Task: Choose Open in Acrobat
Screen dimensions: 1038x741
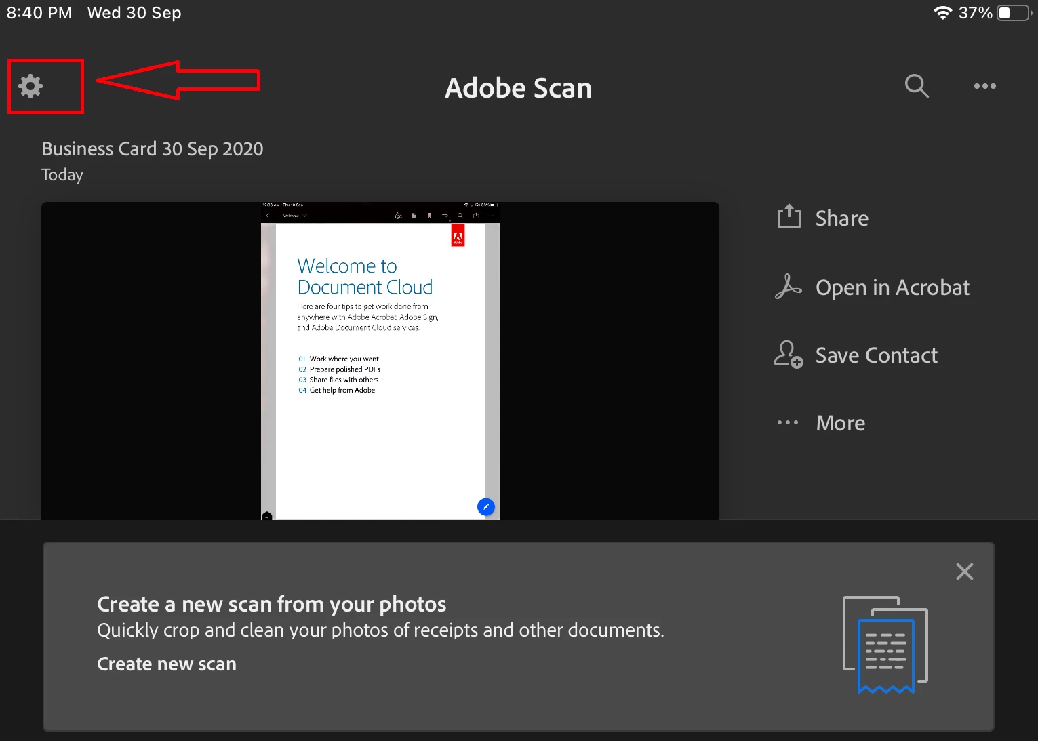Action: tap(892, 287)
